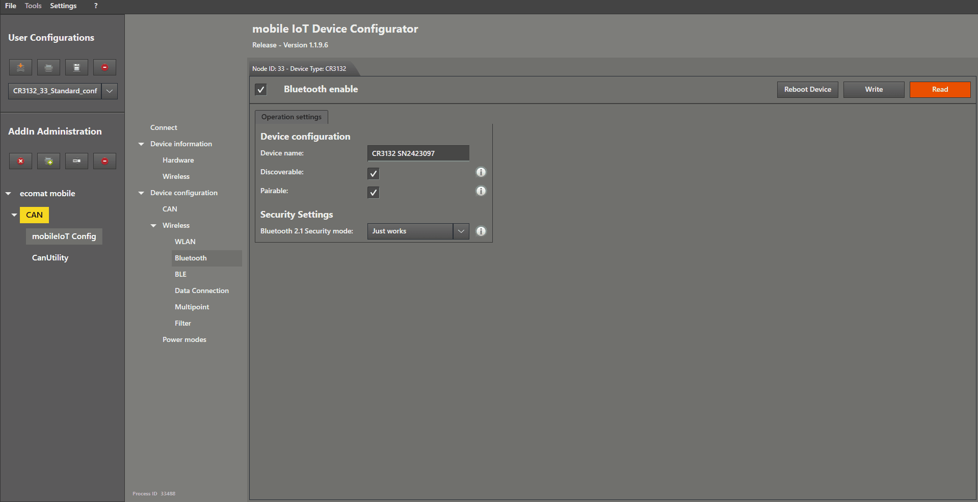Select the Operation settings tab
The width and height of the screenshot is (978, 502).
coord(292,117)
